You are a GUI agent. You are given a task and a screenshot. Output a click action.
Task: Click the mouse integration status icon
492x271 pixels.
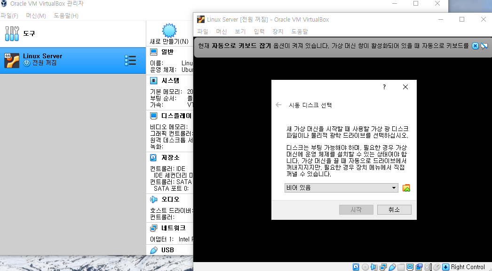[437, 267]
